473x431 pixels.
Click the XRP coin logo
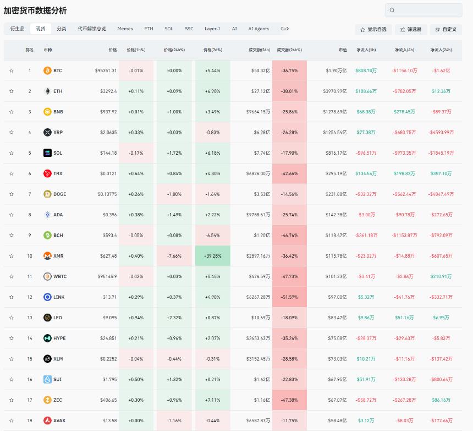pos(47,132)
